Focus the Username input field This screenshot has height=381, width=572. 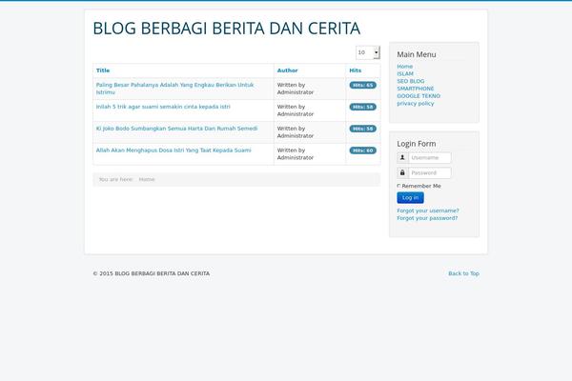pyautogui.click(x=430, y=157)
